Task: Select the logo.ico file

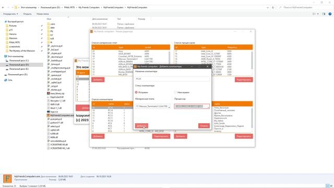Action: tap(54, 112)
